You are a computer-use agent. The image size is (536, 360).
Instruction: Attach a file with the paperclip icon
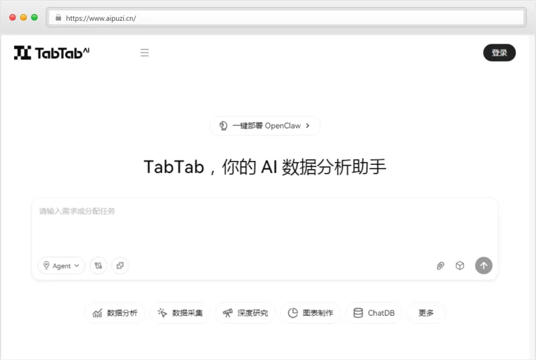440,265
